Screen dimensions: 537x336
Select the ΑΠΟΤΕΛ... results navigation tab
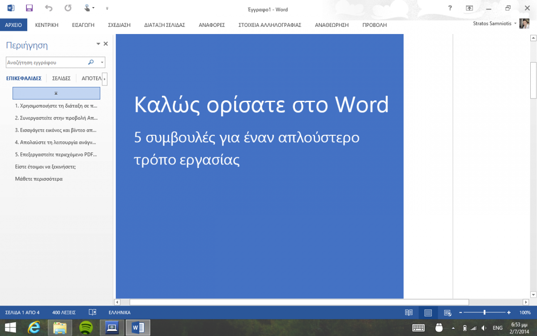pyautogui.click(x=91, y=78)
